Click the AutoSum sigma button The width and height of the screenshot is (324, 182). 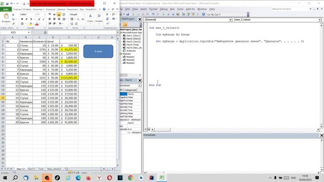pyautogui.click(x=107, y=15)
